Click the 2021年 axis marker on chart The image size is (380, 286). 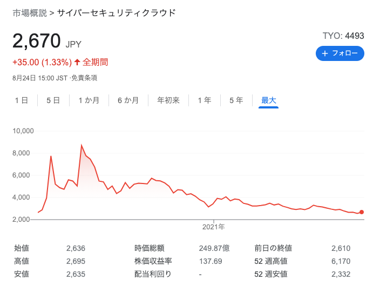pyautogui.click(x=214, y=227)
